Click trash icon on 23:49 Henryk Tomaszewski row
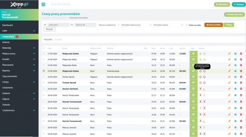This screenshot has width=246, height=137. point(241,102)
